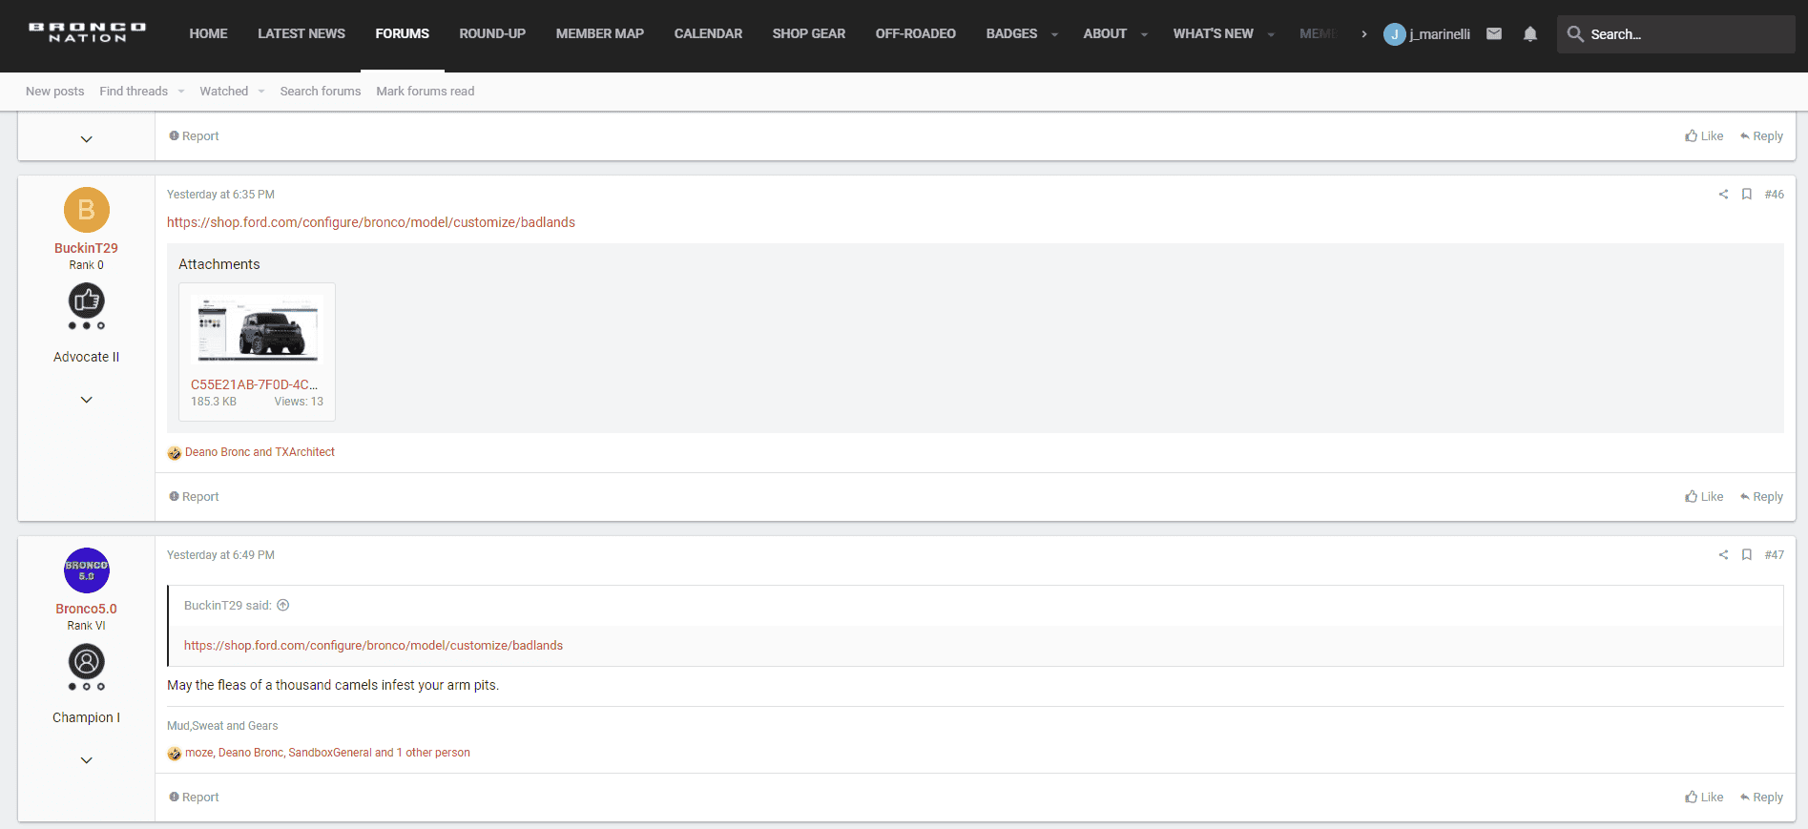Go to the Home tab
Image resolution: width=1808 pixels, height=829 pixels.
coord(208,34)
